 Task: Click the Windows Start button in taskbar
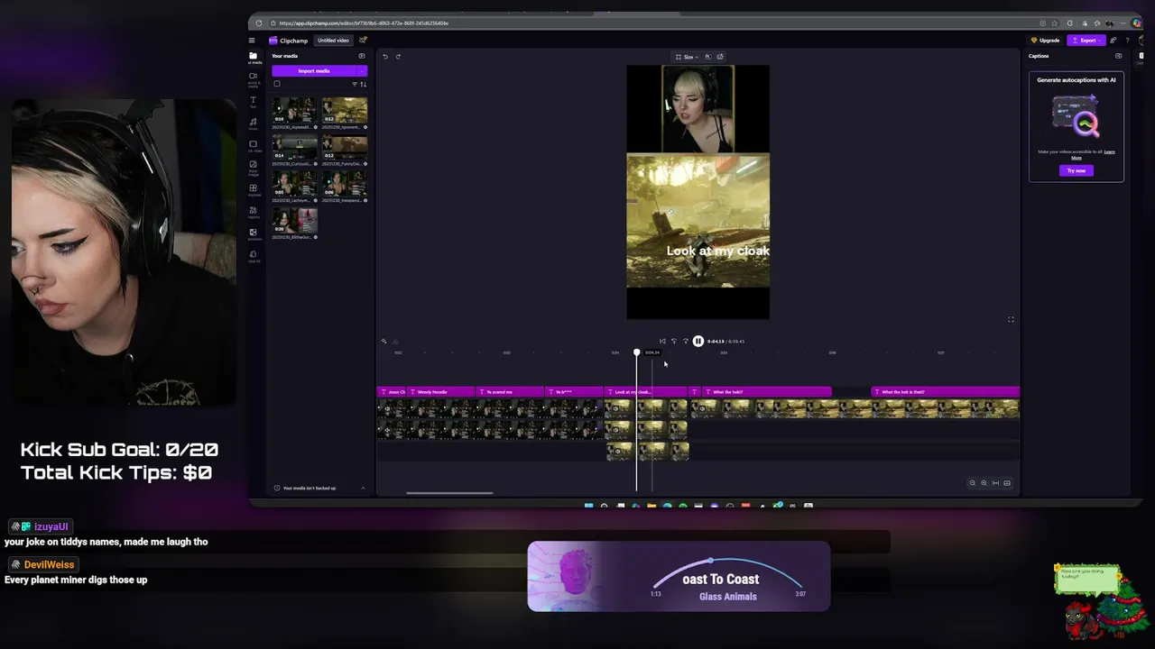pyautogui.click(x=588, y=506)
